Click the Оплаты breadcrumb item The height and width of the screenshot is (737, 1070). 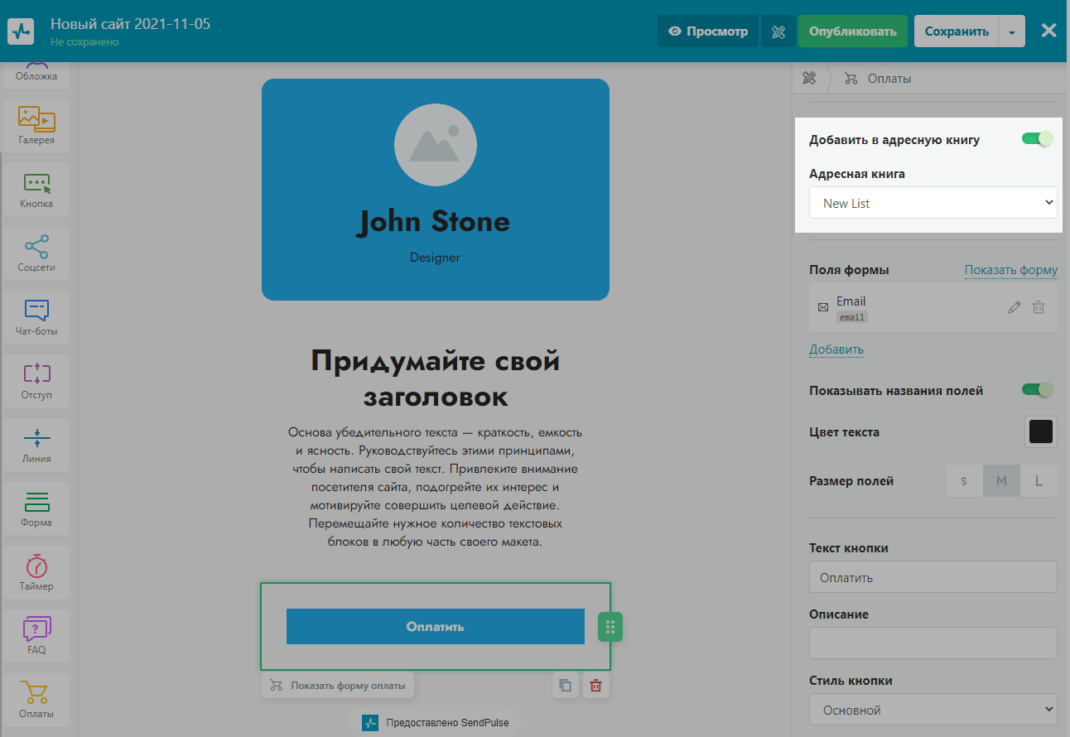pyautogui.click(x=878, y=79)
